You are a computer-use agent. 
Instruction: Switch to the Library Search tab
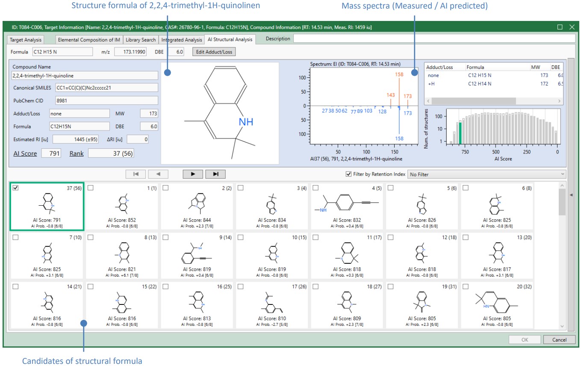(140, 40)
